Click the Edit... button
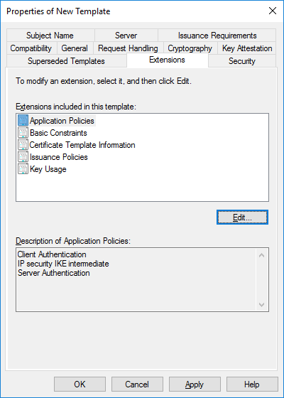 pos(242,217)
